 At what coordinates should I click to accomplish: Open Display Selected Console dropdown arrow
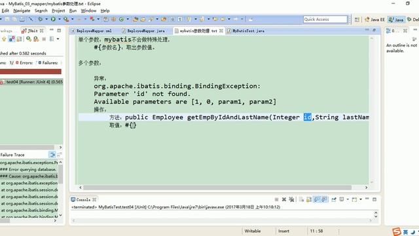point(348,199)
